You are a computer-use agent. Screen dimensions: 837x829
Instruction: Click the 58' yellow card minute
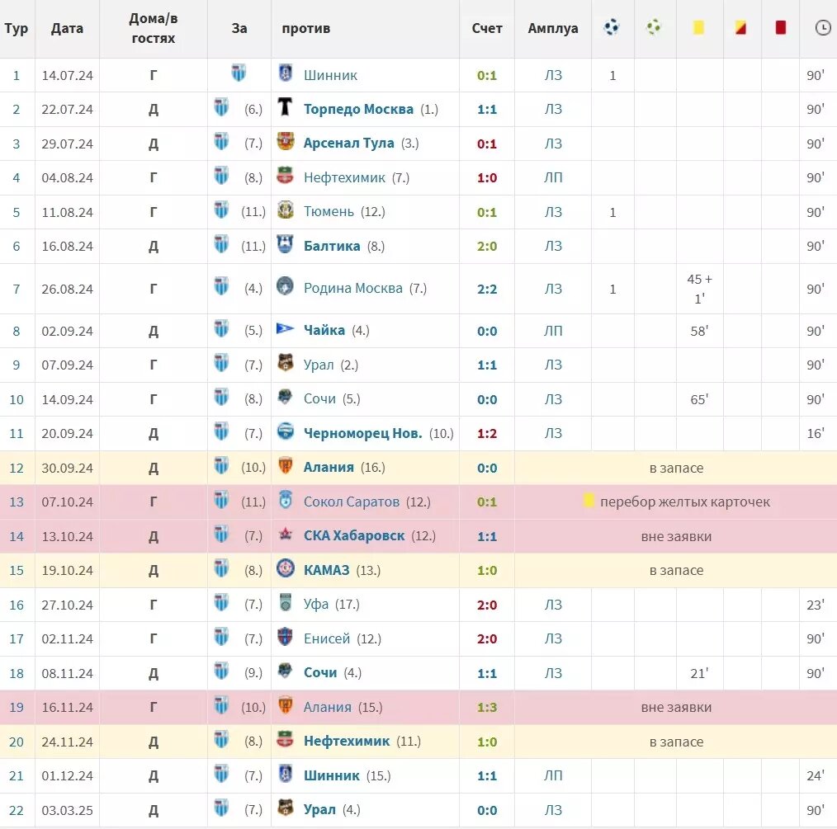(699, 331)
